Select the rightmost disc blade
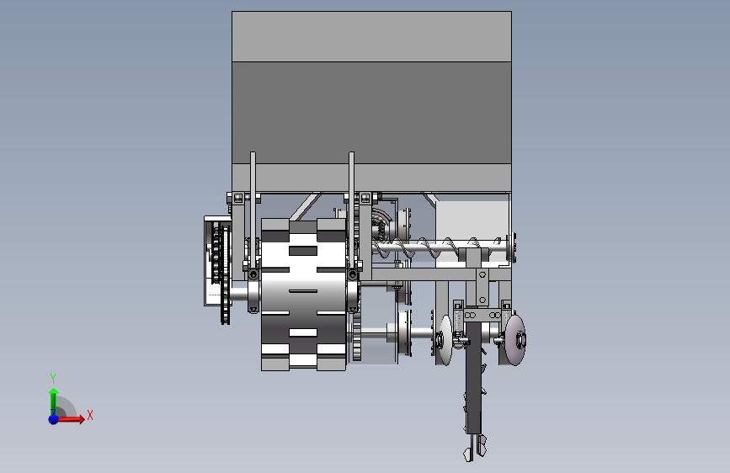730x473 pixels. click(515, 339)
